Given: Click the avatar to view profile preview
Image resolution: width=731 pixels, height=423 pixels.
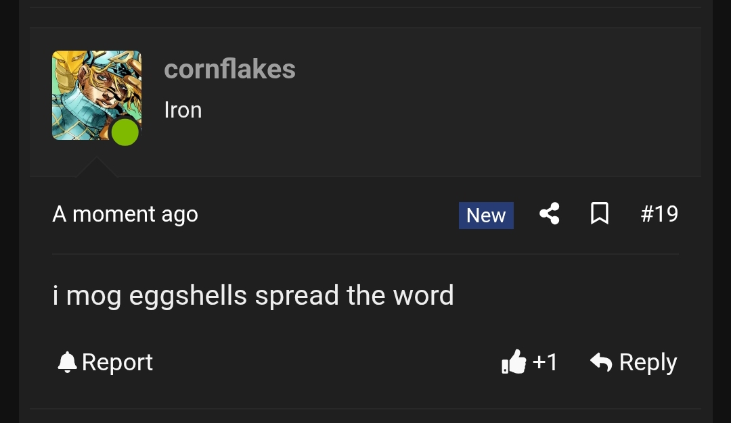Looking at the screenshot, I should click(96, 95).
